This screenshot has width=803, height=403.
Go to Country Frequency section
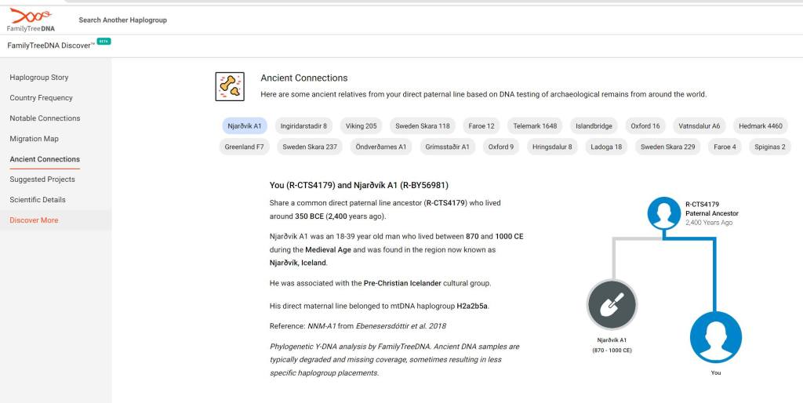[41, 98]
